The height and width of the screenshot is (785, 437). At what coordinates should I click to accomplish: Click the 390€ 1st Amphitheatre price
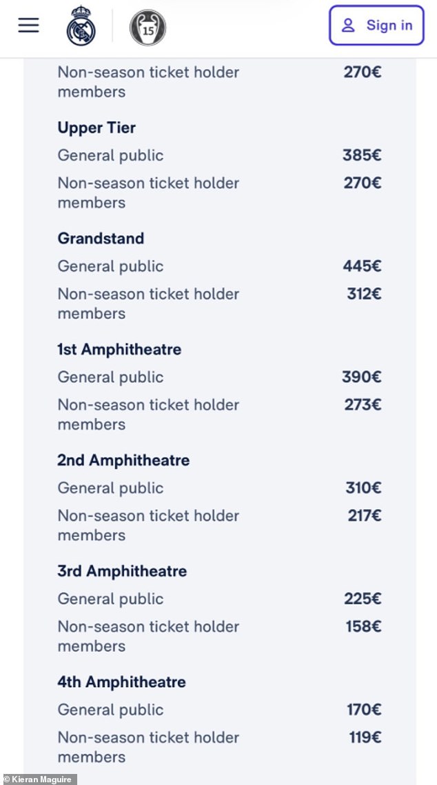point(362,377)
